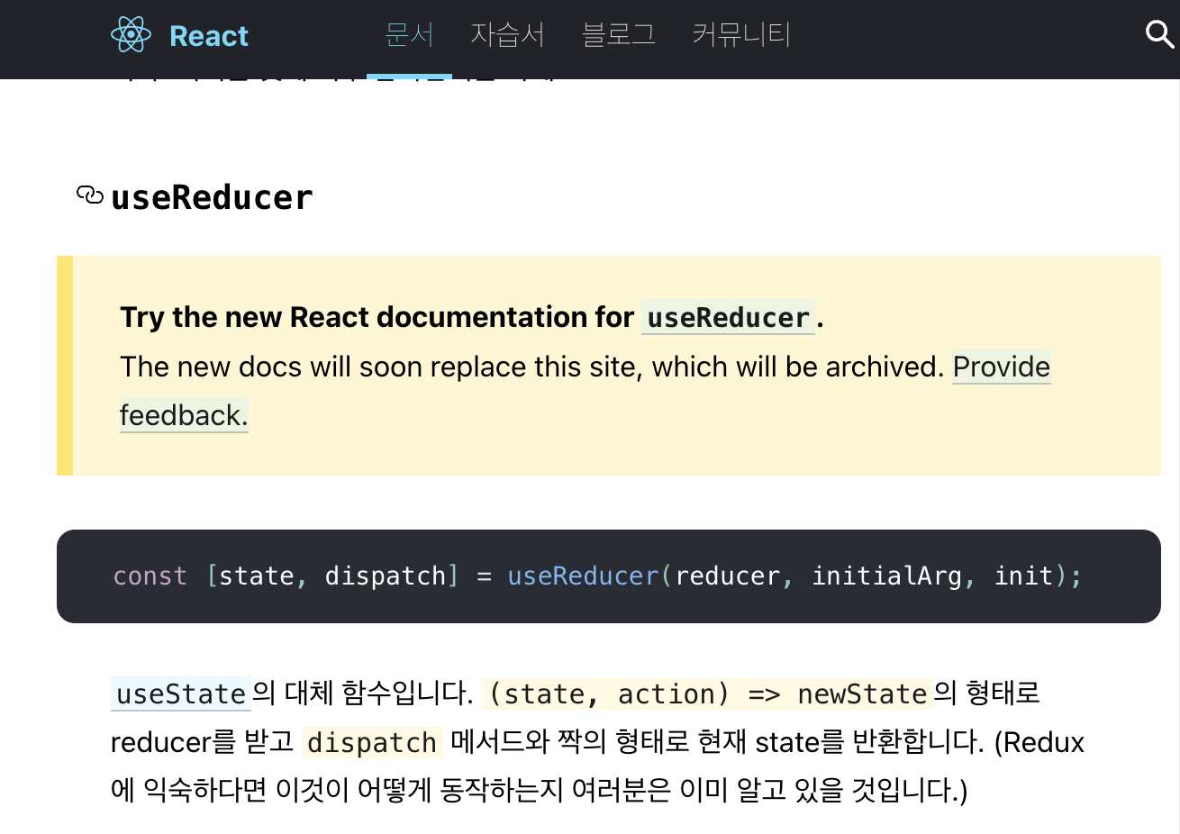Click the dispatch inline code text
The width and height of the screenshot is (1180, 834).
[372, 743]
